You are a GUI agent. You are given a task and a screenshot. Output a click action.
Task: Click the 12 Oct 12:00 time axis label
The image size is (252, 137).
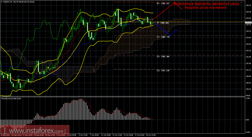117,135
